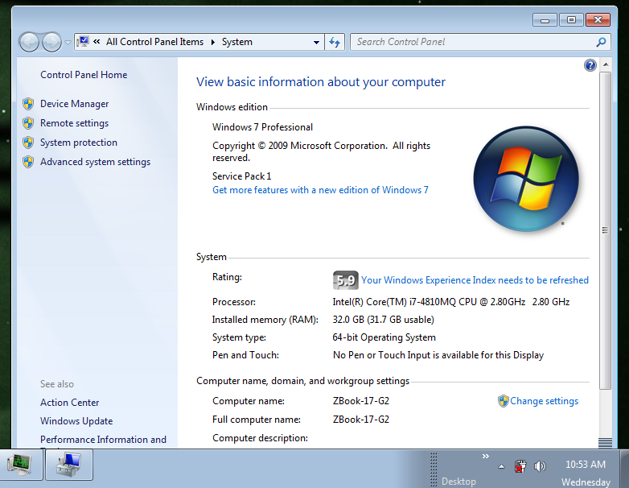The image size is (629, 488).
Task: Open help via blue question mark icon
Action: 590,65
